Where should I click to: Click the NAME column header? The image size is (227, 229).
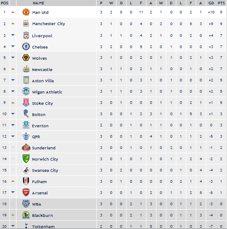[39, 3]
